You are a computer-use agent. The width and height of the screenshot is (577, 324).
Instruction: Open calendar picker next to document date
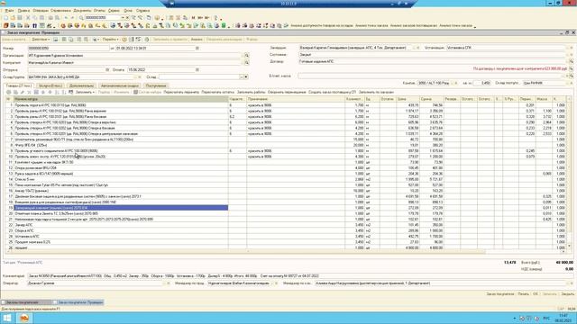pyautogui.click(x=197, y=48)
